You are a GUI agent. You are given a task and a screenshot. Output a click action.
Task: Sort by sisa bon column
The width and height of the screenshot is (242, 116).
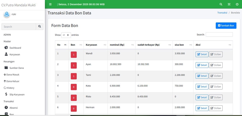point(183,45)
